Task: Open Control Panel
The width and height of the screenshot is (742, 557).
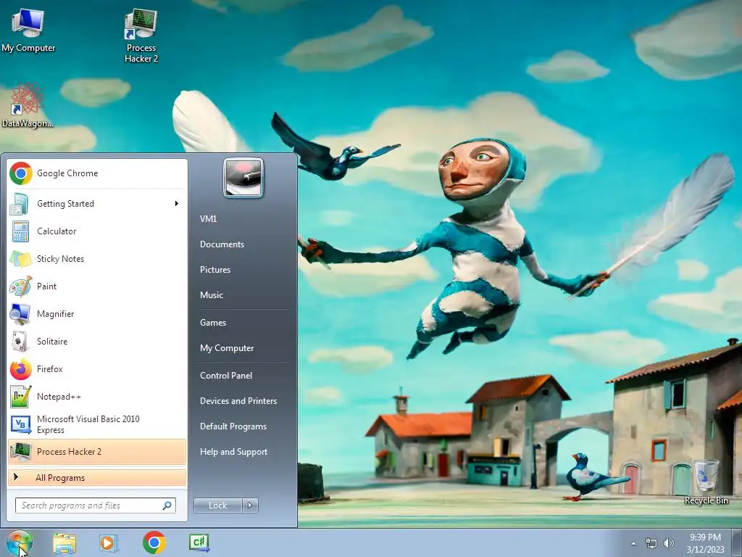Action: click(x=226, y=376)
